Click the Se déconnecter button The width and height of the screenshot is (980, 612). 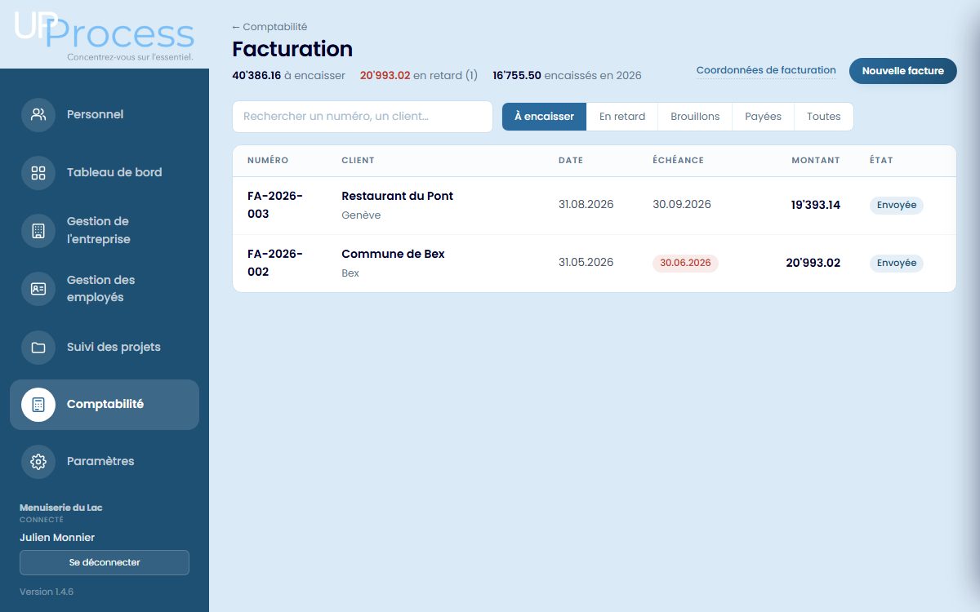point(105,562)
